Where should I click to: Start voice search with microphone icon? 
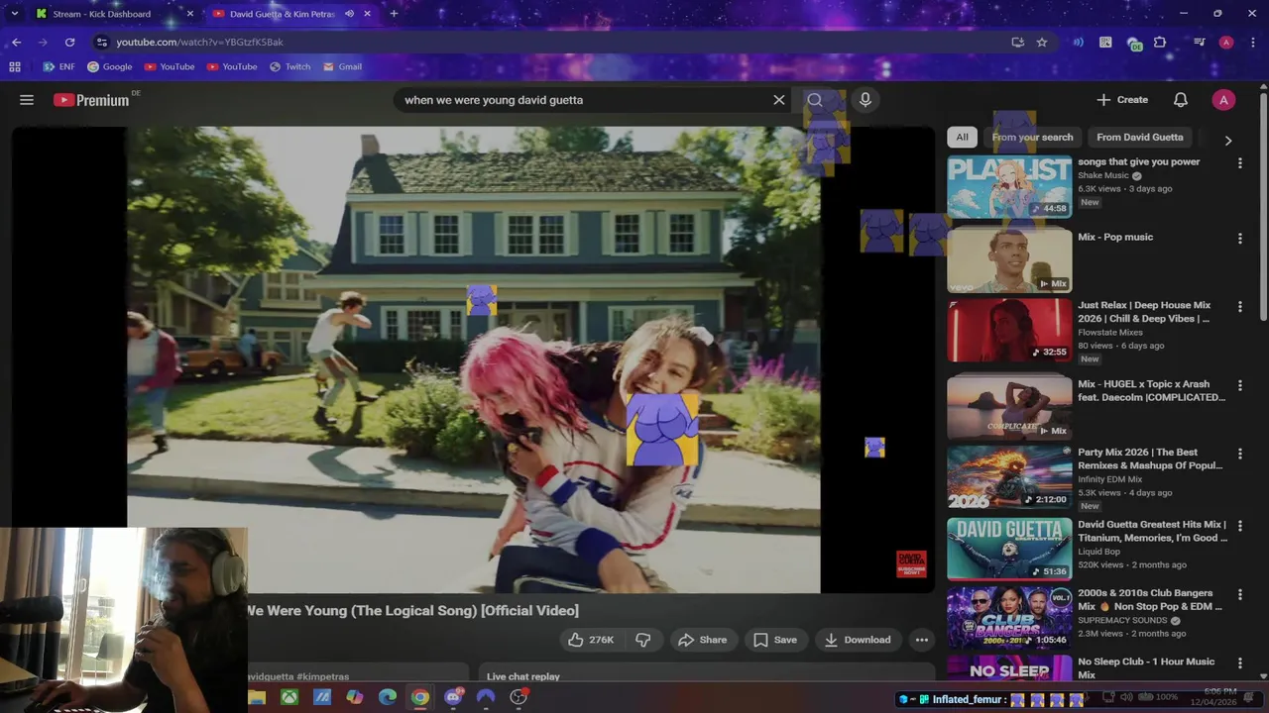click(x=865, y=100)
